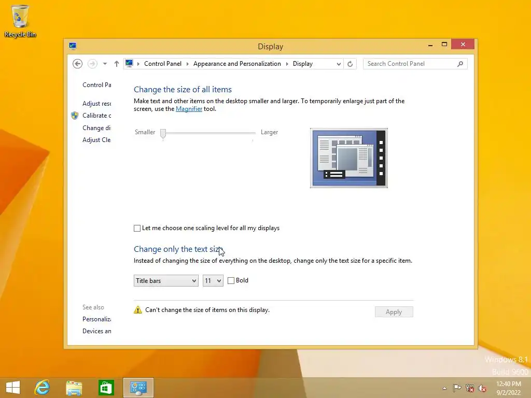
Task: Open the Adjust resolution sidebar link
Action: [x=97, y=104]
